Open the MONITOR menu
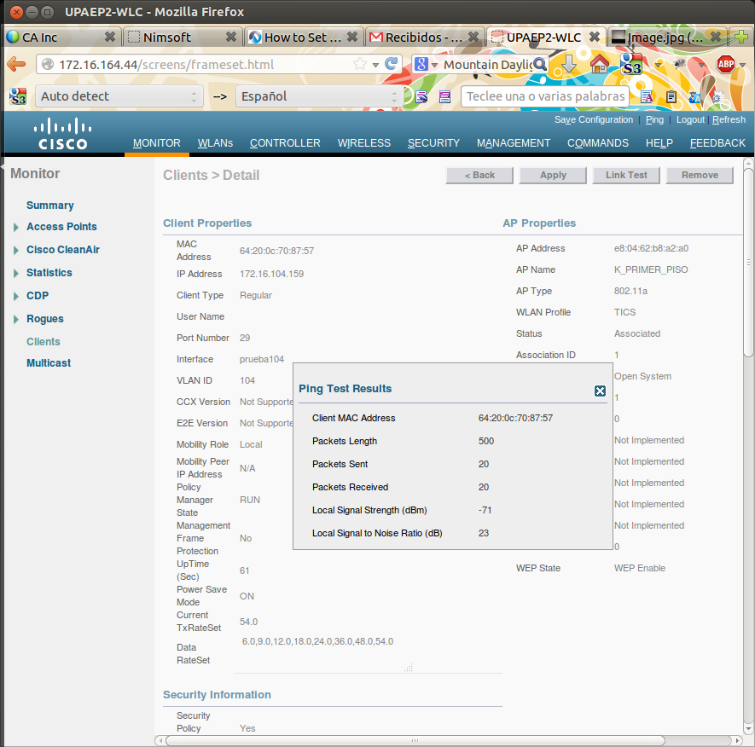This screenshot has height=747, width=755. tap(156, 143)
